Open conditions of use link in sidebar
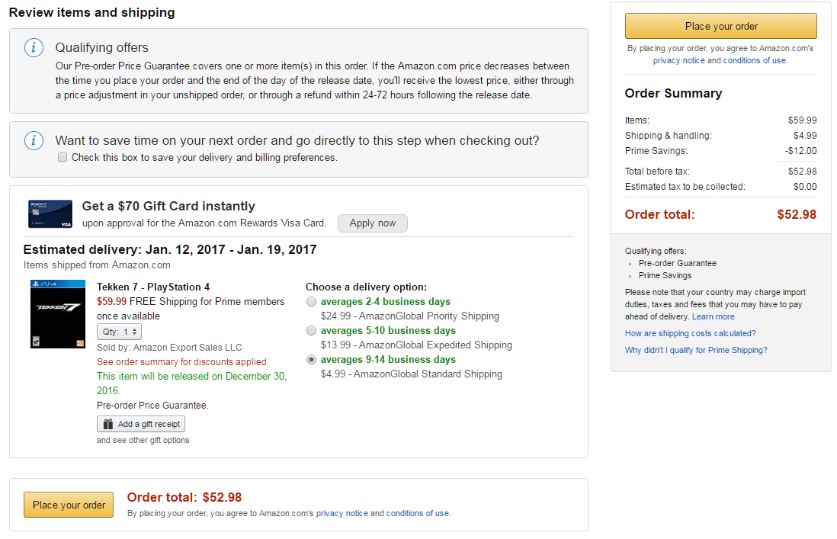Image resolution: width=837 pixels, height=539 pixels. point(754,61)
